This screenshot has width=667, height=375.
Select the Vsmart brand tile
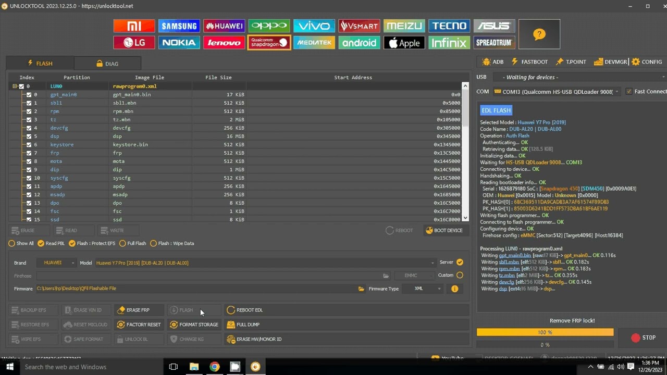(x=359, y=26)
